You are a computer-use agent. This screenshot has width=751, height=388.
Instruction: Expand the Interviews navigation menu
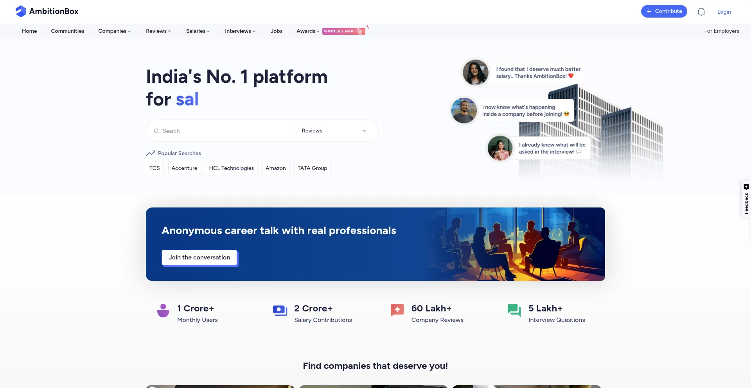click(240, 31)
